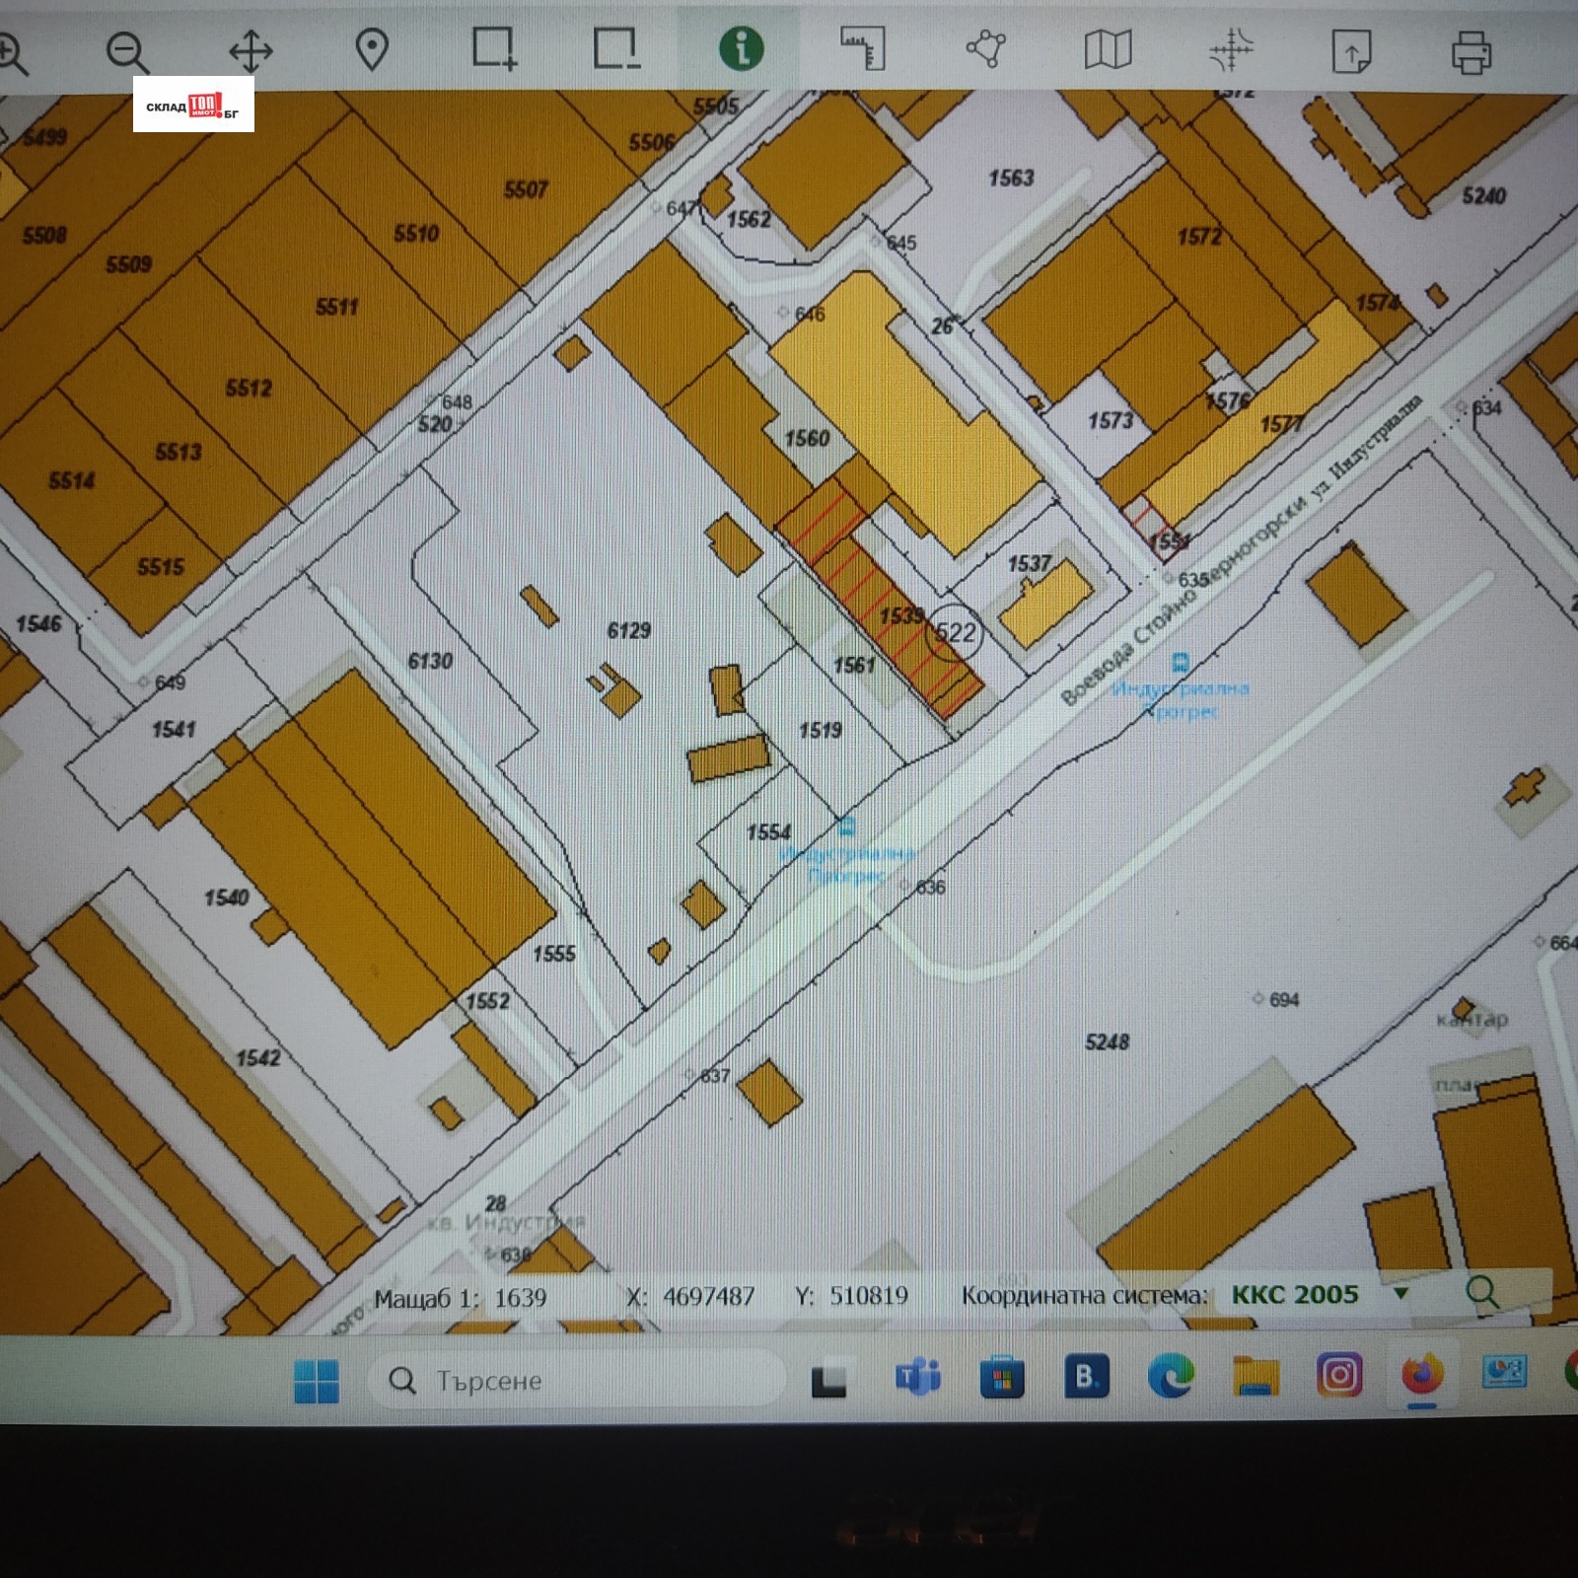The image size is (1578, 1578).
Task: Choose the remove-from-selection rectangle tool
Action: (x=616, y=49)
